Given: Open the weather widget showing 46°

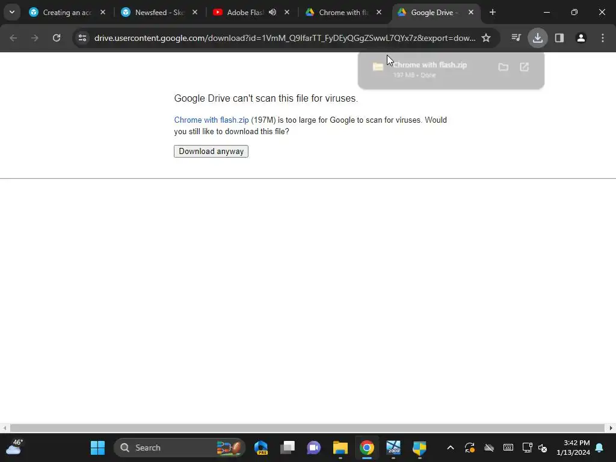Looking at the screenshot, I should (14, 447).
